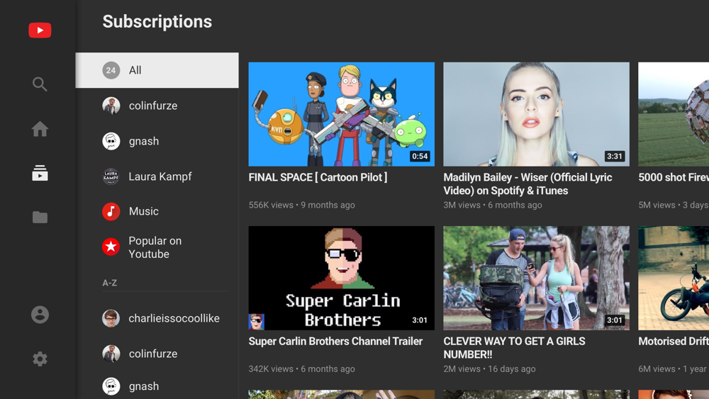
Task: Click the YouTube logo icon
Action: tap(40, 30)
